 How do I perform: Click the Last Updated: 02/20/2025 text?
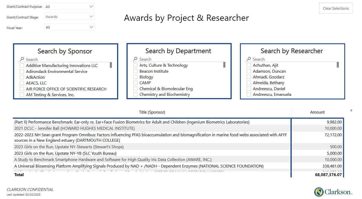(24, 195)
